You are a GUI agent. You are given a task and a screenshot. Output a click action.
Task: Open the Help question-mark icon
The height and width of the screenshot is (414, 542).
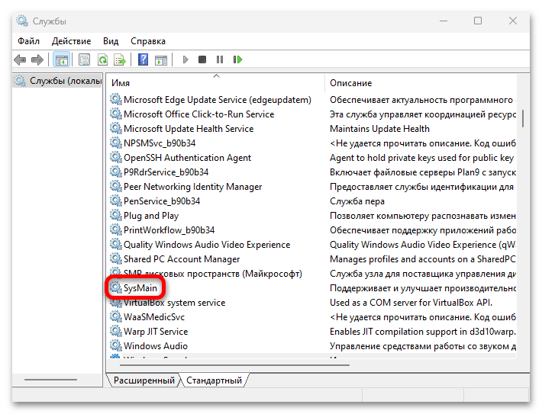click(x=143, y=59)
